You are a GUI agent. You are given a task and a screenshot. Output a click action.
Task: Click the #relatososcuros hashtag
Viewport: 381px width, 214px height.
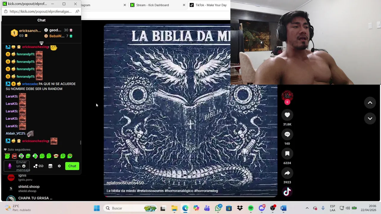(150, 191)
